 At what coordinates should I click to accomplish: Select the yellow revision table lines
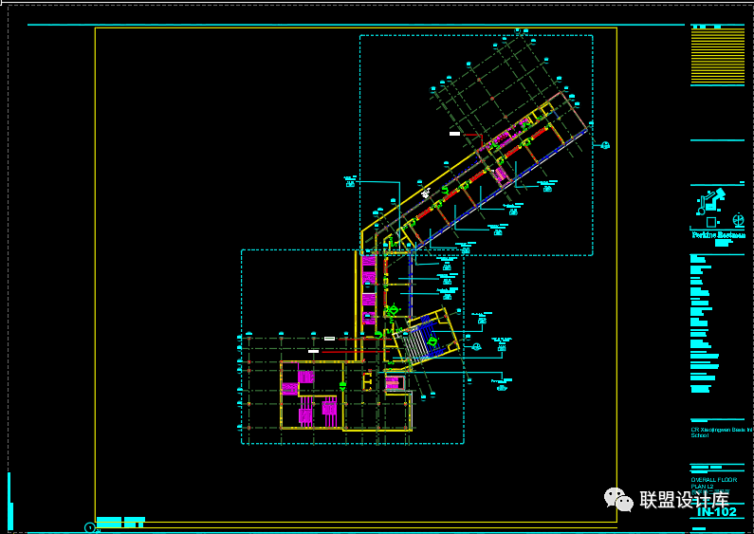718,56
